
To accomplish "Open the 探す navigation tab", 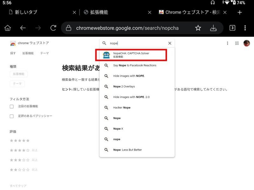I will point(13,53).
